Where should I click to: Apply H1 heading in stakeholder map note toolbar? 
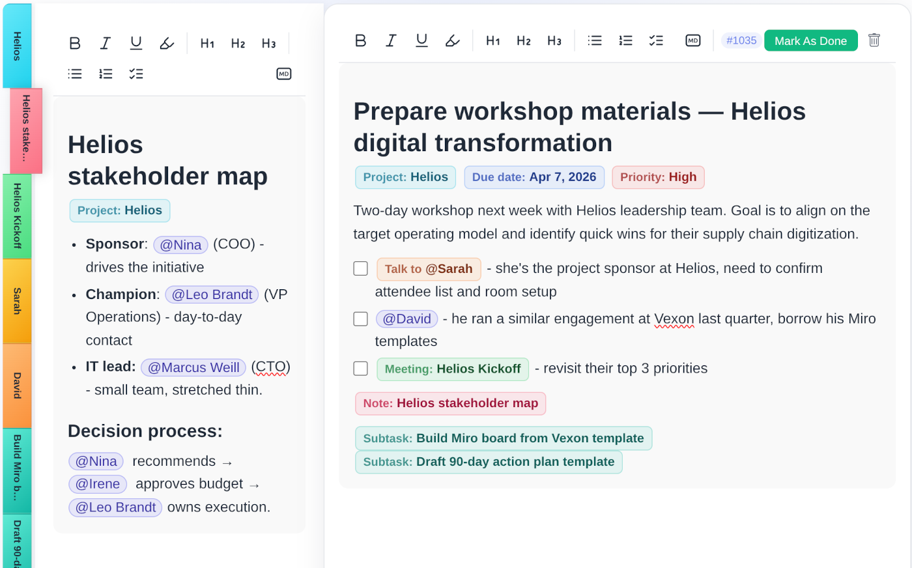207,44
